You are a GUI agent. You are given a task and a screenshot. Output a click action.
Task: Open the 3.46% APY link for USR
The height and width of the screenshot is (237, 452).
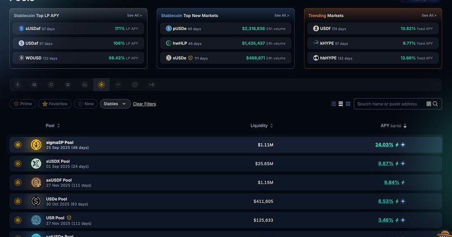point(386,220)
